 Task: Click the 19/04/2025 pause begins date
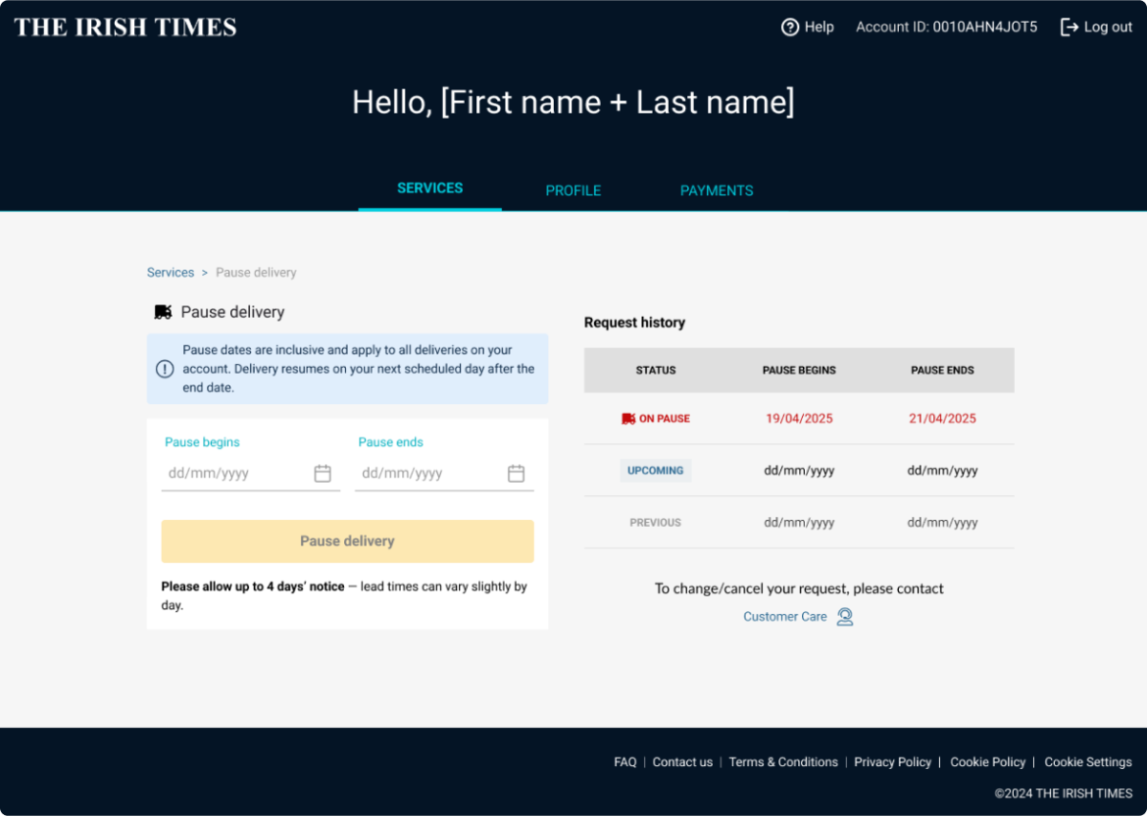(x=800, y=419)
